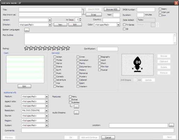Image resolution: width=179 pixels, height=140 pixels.
Task: Click the movie cover placeholder image
Action: (x=138, y=65)
